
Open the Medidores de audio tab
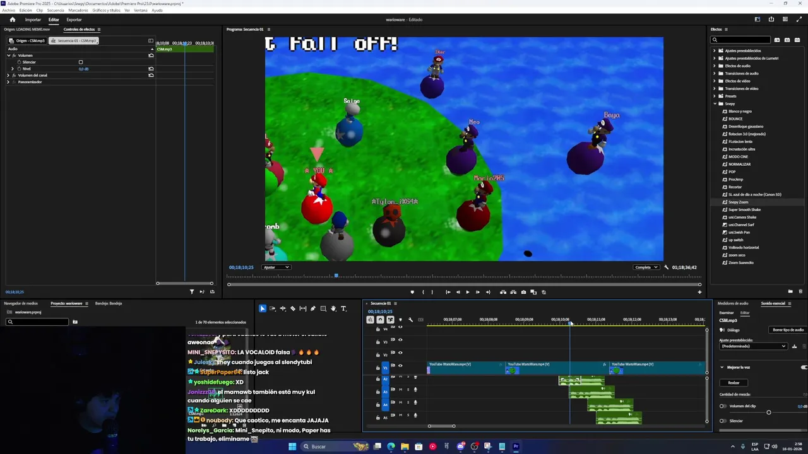pyautogui.click(x=733, y=303)
